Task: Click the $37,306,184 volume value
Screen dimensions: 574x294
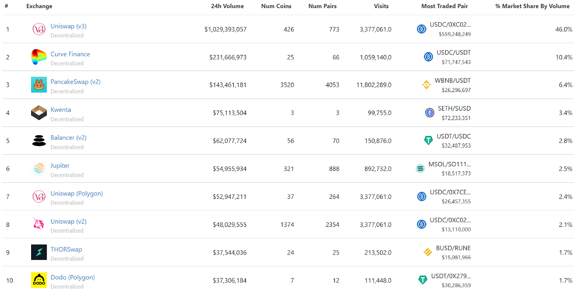Action: tap(230, 280)
